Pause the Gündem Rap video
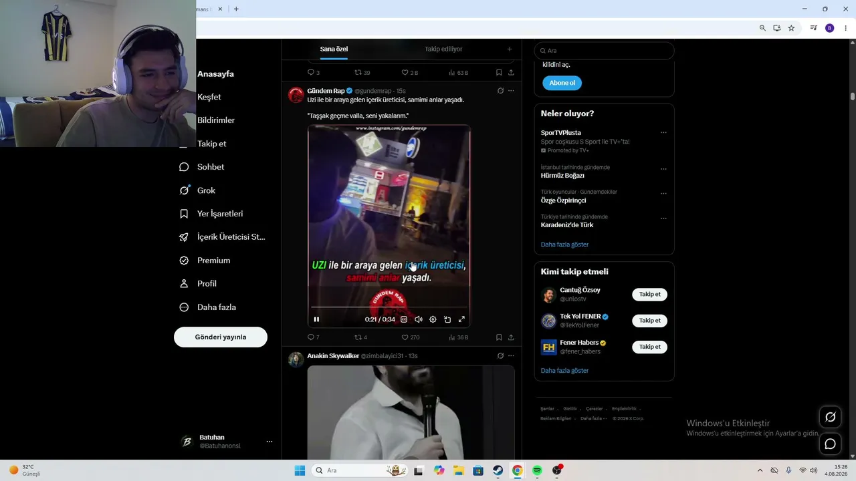856x481 pixels. click(316, 319)
